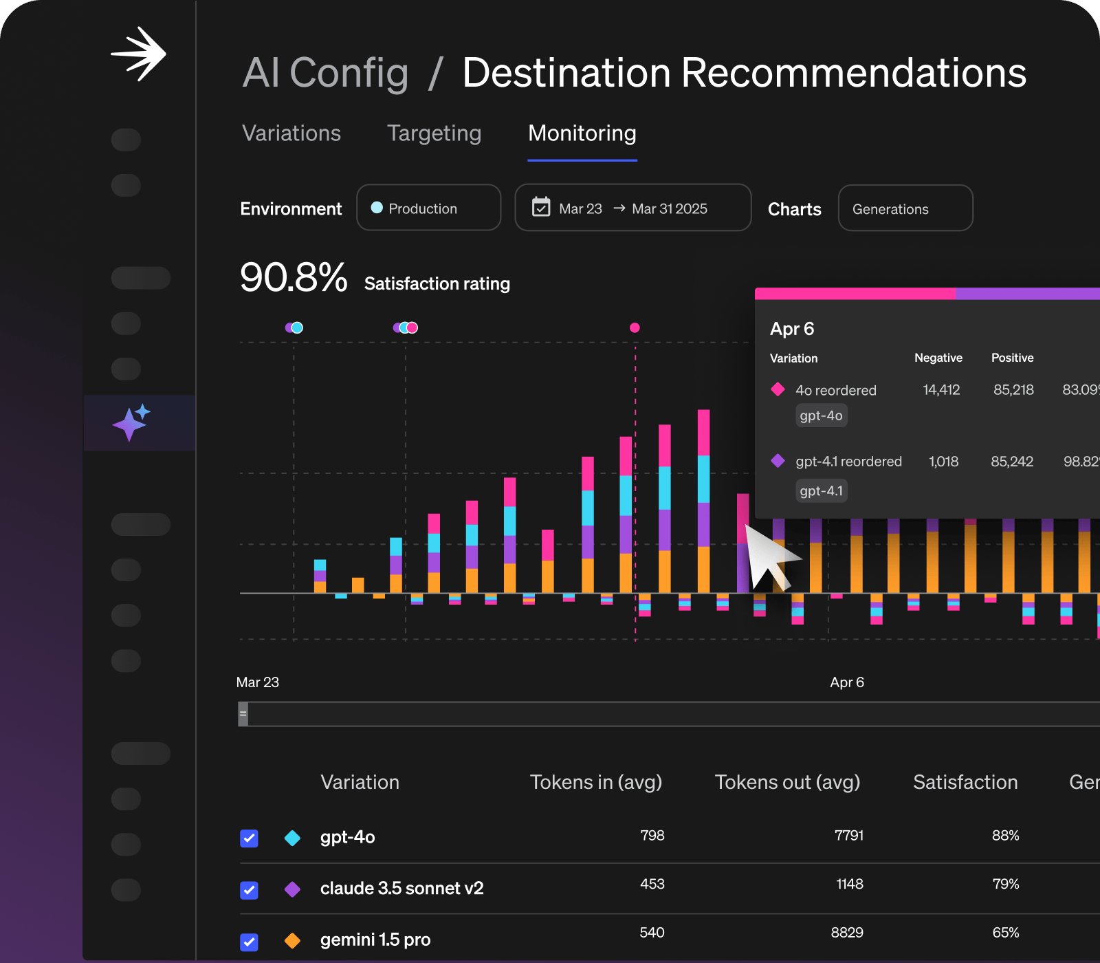Switch to the Targeting tab
The width and height of the screenshot is (1100, 963).
coord(434,133)
